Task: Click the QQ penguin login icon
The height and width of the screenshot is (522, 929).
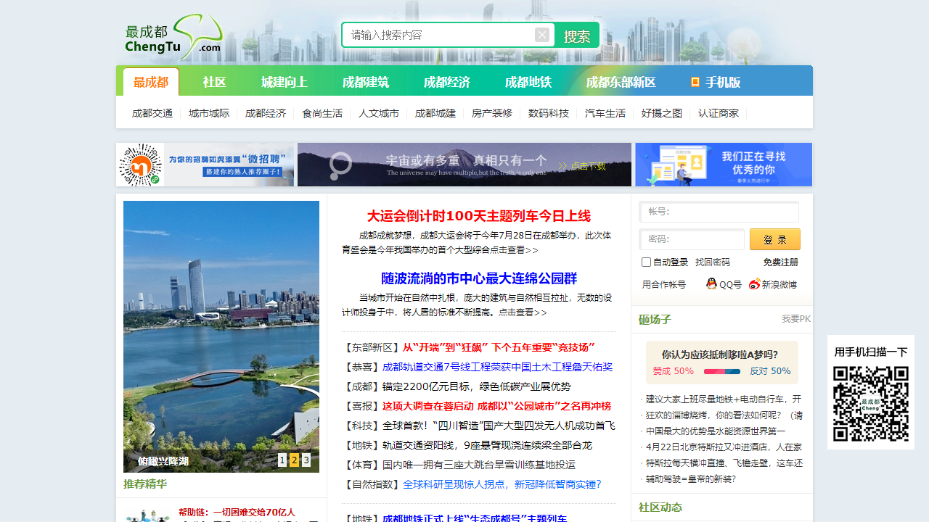Action: click(x=711, y=284)
